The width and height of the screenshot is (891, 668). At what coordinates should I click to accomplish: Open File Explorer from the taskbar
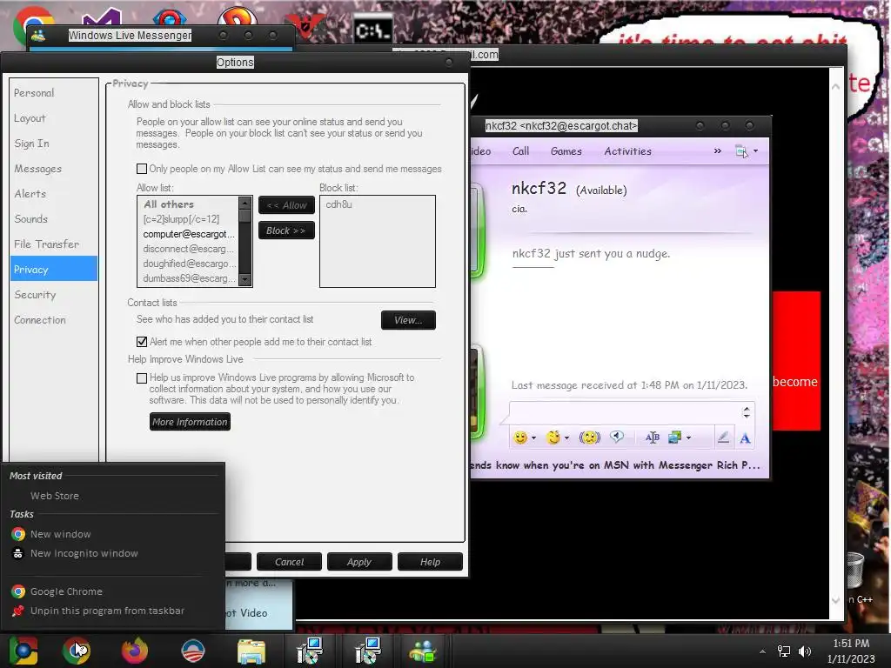[251, 651]
